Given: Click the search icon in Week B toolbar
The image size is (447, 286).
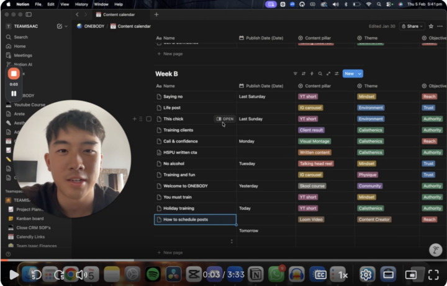Looking at the screenshot, I should point(320,74).
